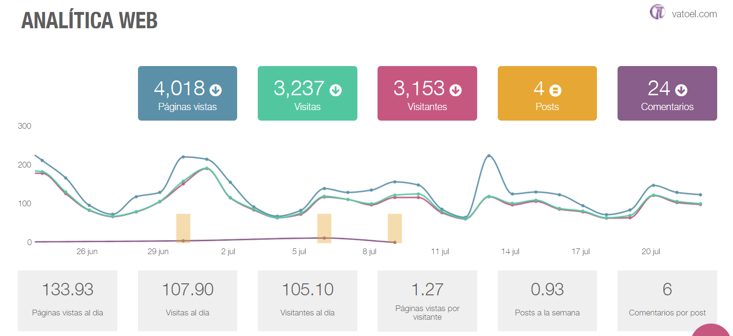
Task: Click the down arrow icon in Páginas vistas card
Action: click(216, 90)
